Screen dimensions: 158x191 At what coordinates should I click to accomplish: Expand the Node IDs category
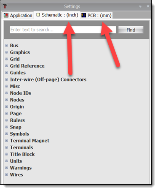6,93
